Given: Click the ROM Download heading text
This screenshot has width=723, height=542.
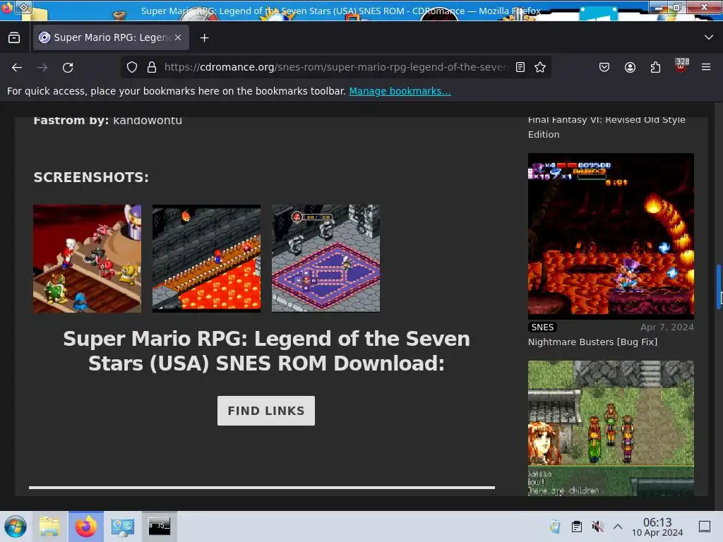Looking at the screenshot, I should coord(266,351).
